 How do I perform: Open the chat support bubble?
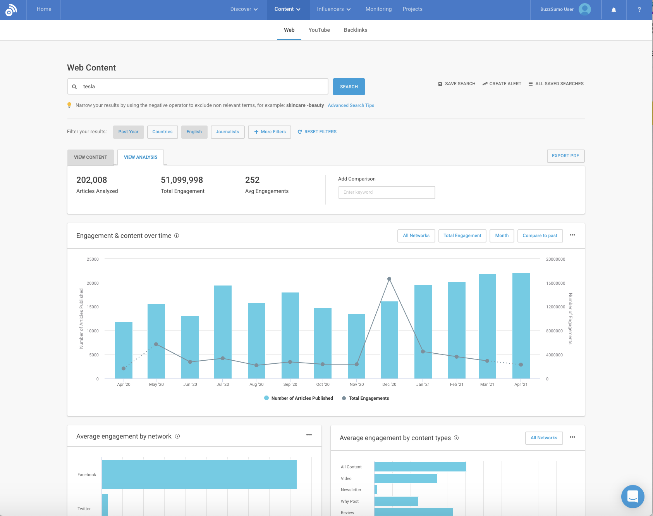point(633,497)
